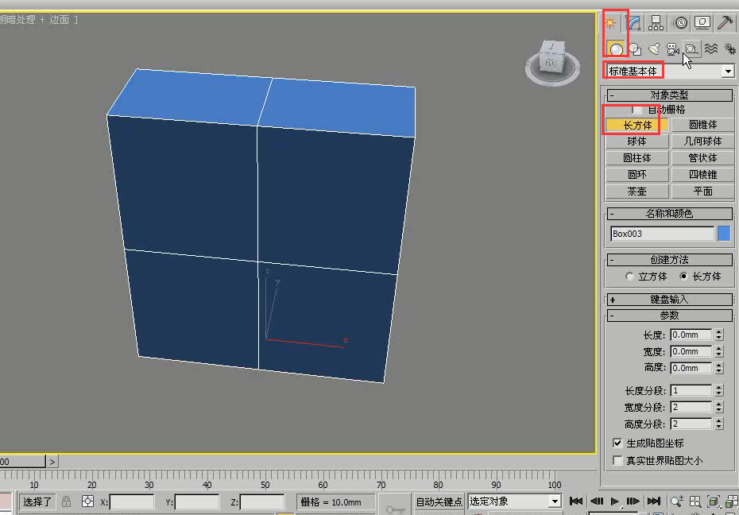The image size is (739, 515).
Task: Open the Box003 object color swatch
Action: pyautogui.click(x=724, y=233)
